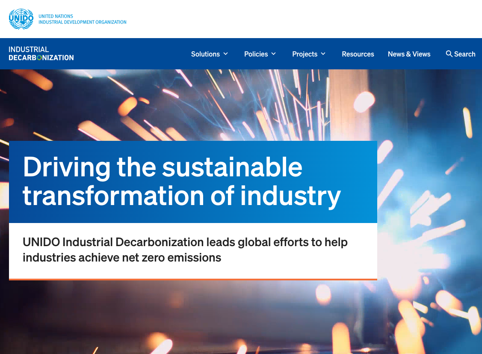The height and width of the screenshot is (354, 482).
Task: Click the INDUSTRIAL DEVELOPMENT ORGANIZATION text link
Action: click(x=83, y=22)
